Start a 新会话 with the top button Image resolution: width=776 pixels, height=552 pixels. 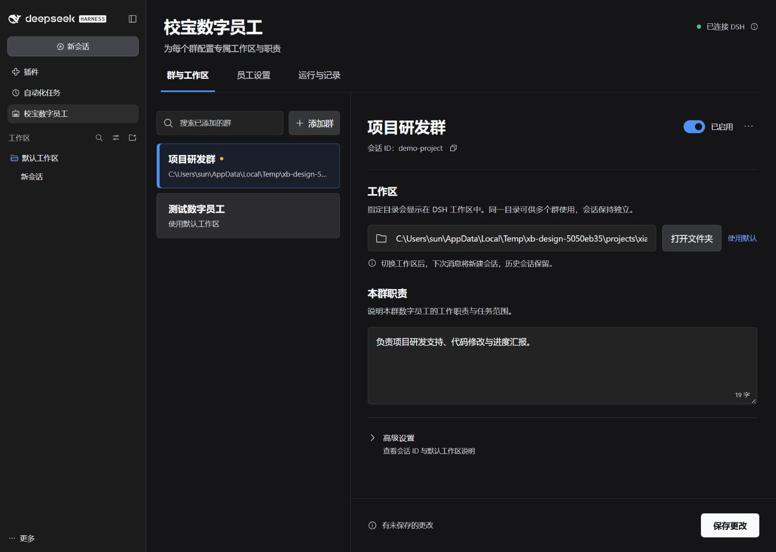(73, 46)
